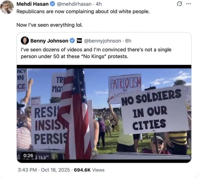View the 694.6K Views count

89,170
